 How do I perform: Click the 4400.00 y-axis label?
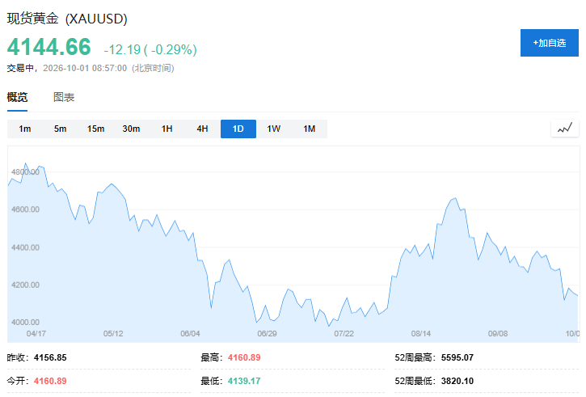coord(25,247)
